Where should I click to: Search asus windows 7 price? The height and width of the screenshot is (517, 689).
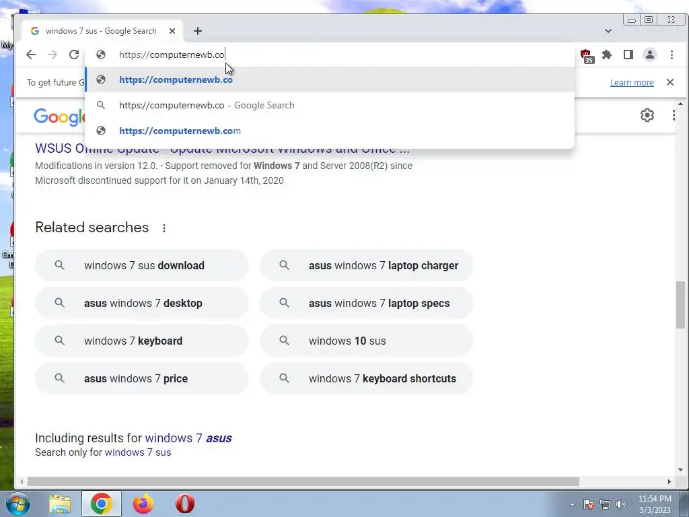tap(142, 378)
